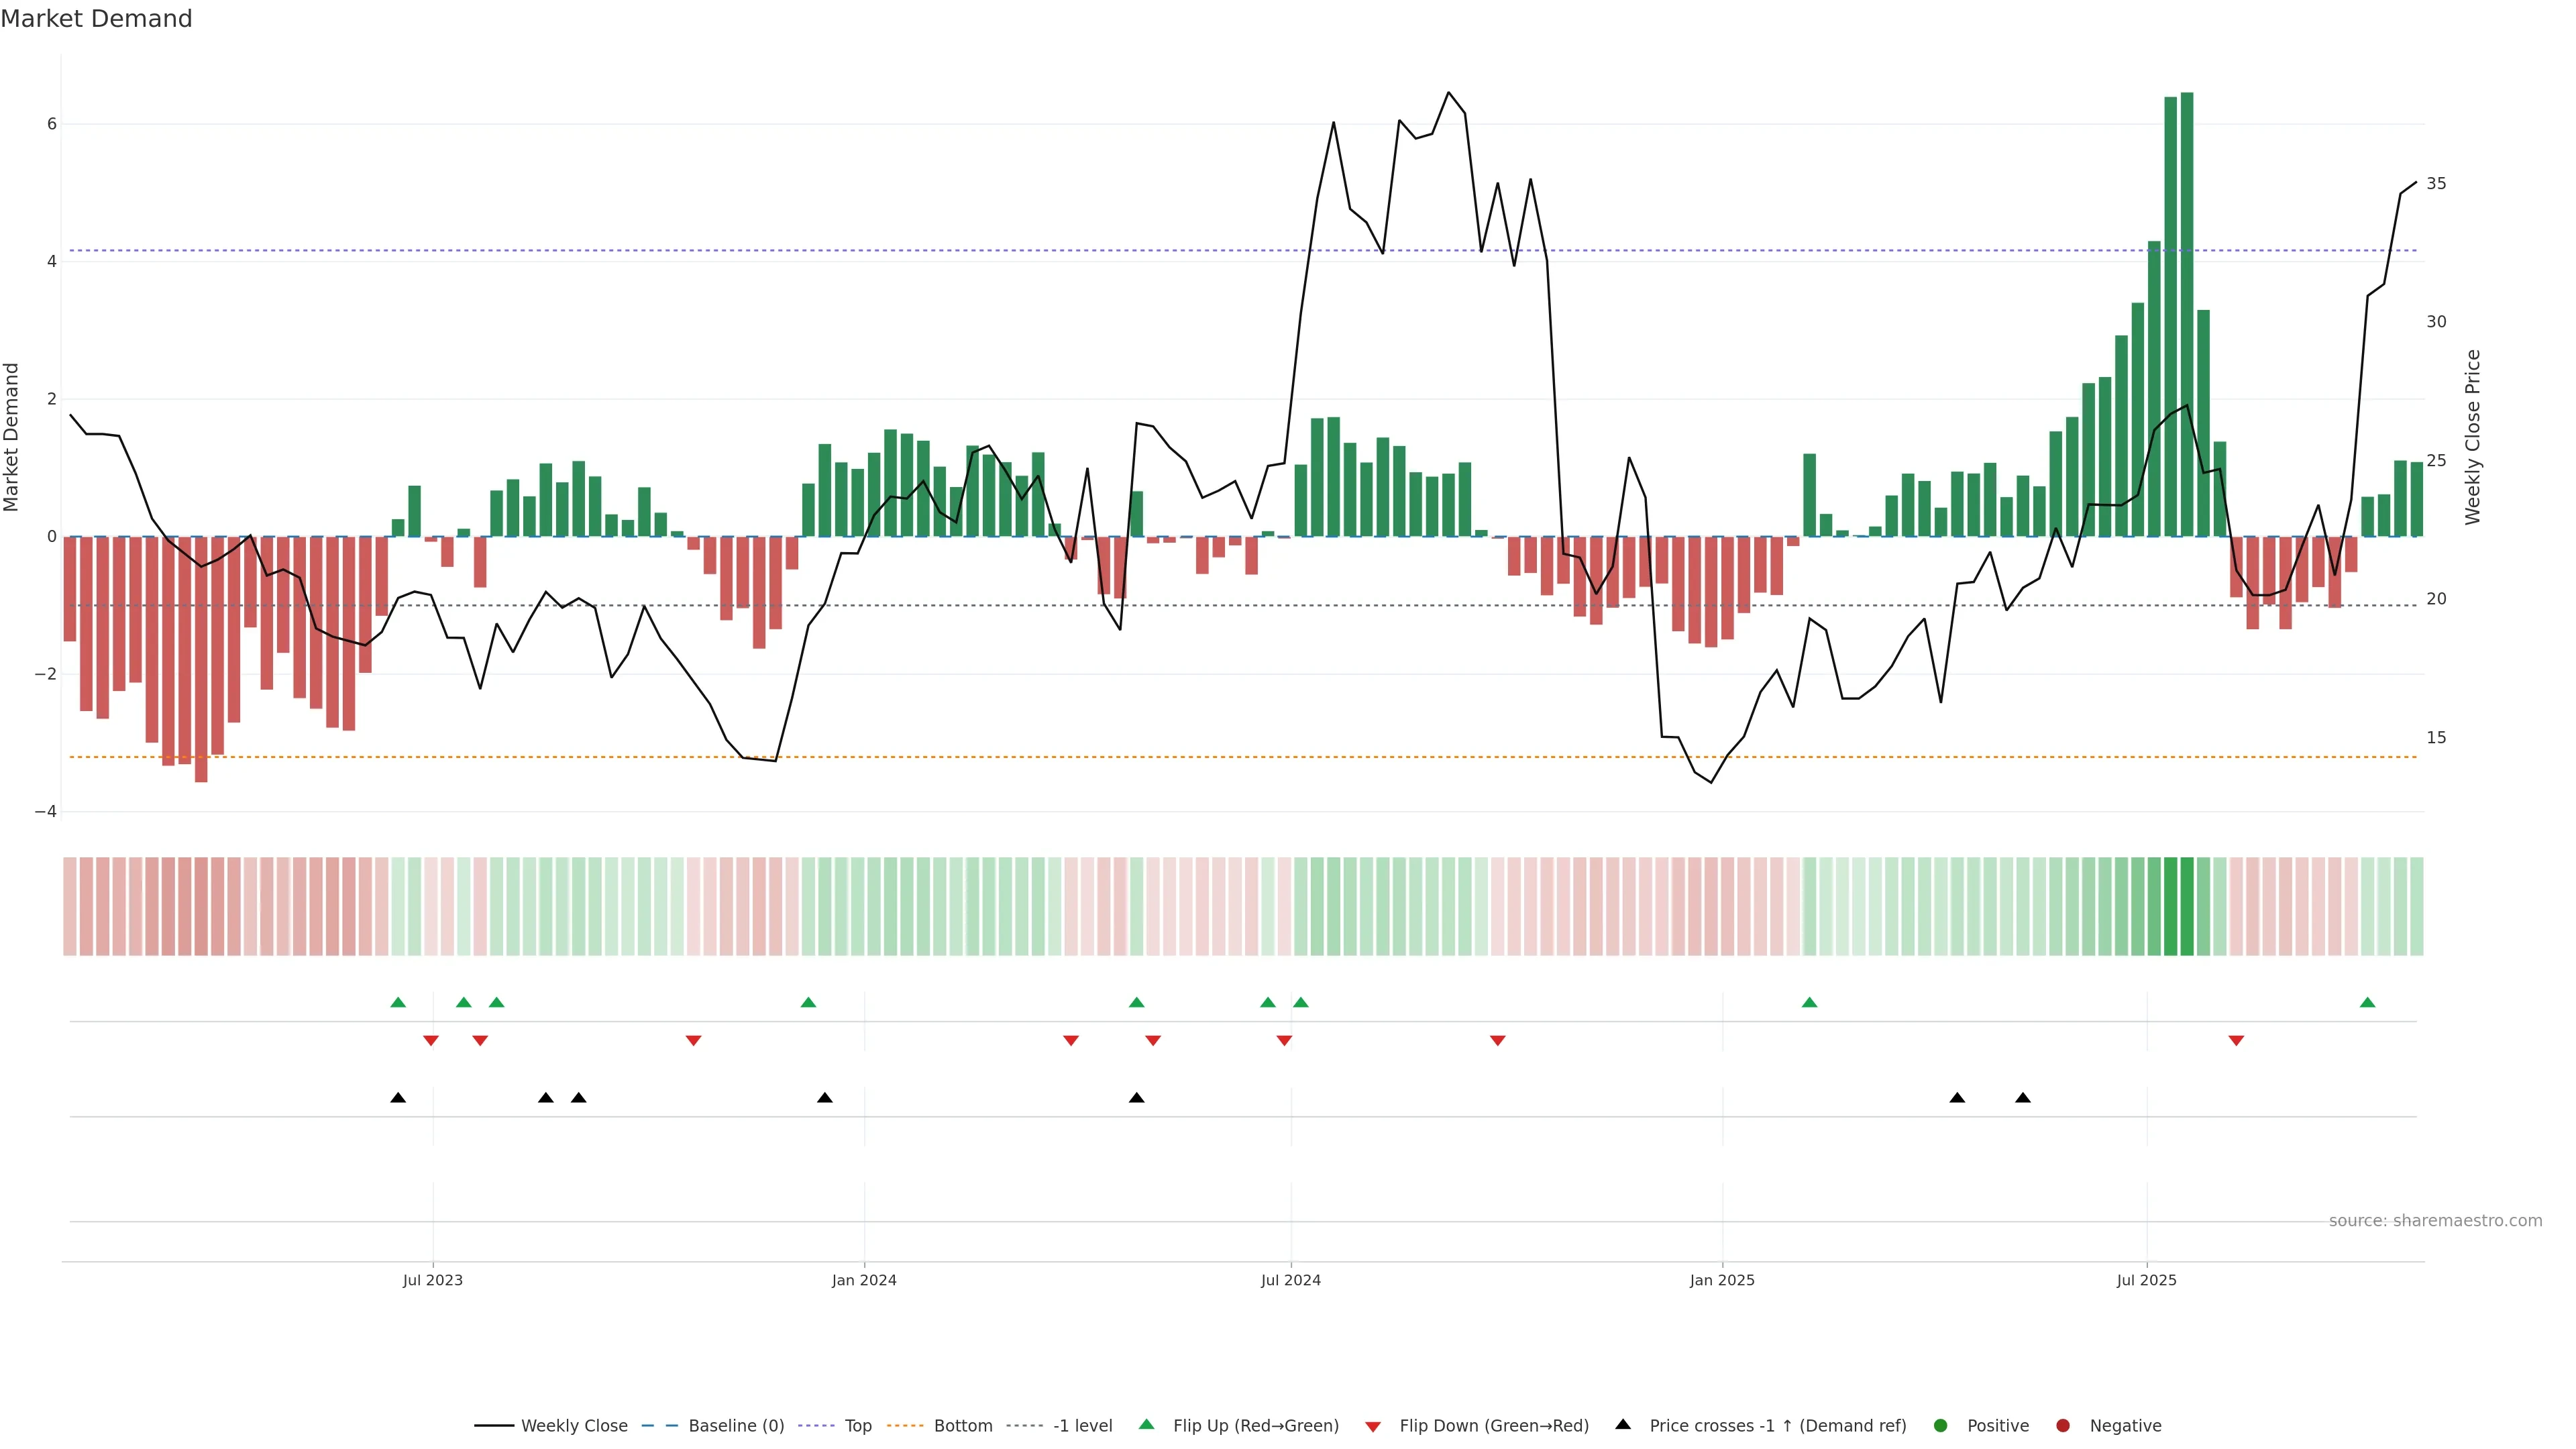Click the green Positive legend dot

pyautogui.click(x=1941, y=1426)
